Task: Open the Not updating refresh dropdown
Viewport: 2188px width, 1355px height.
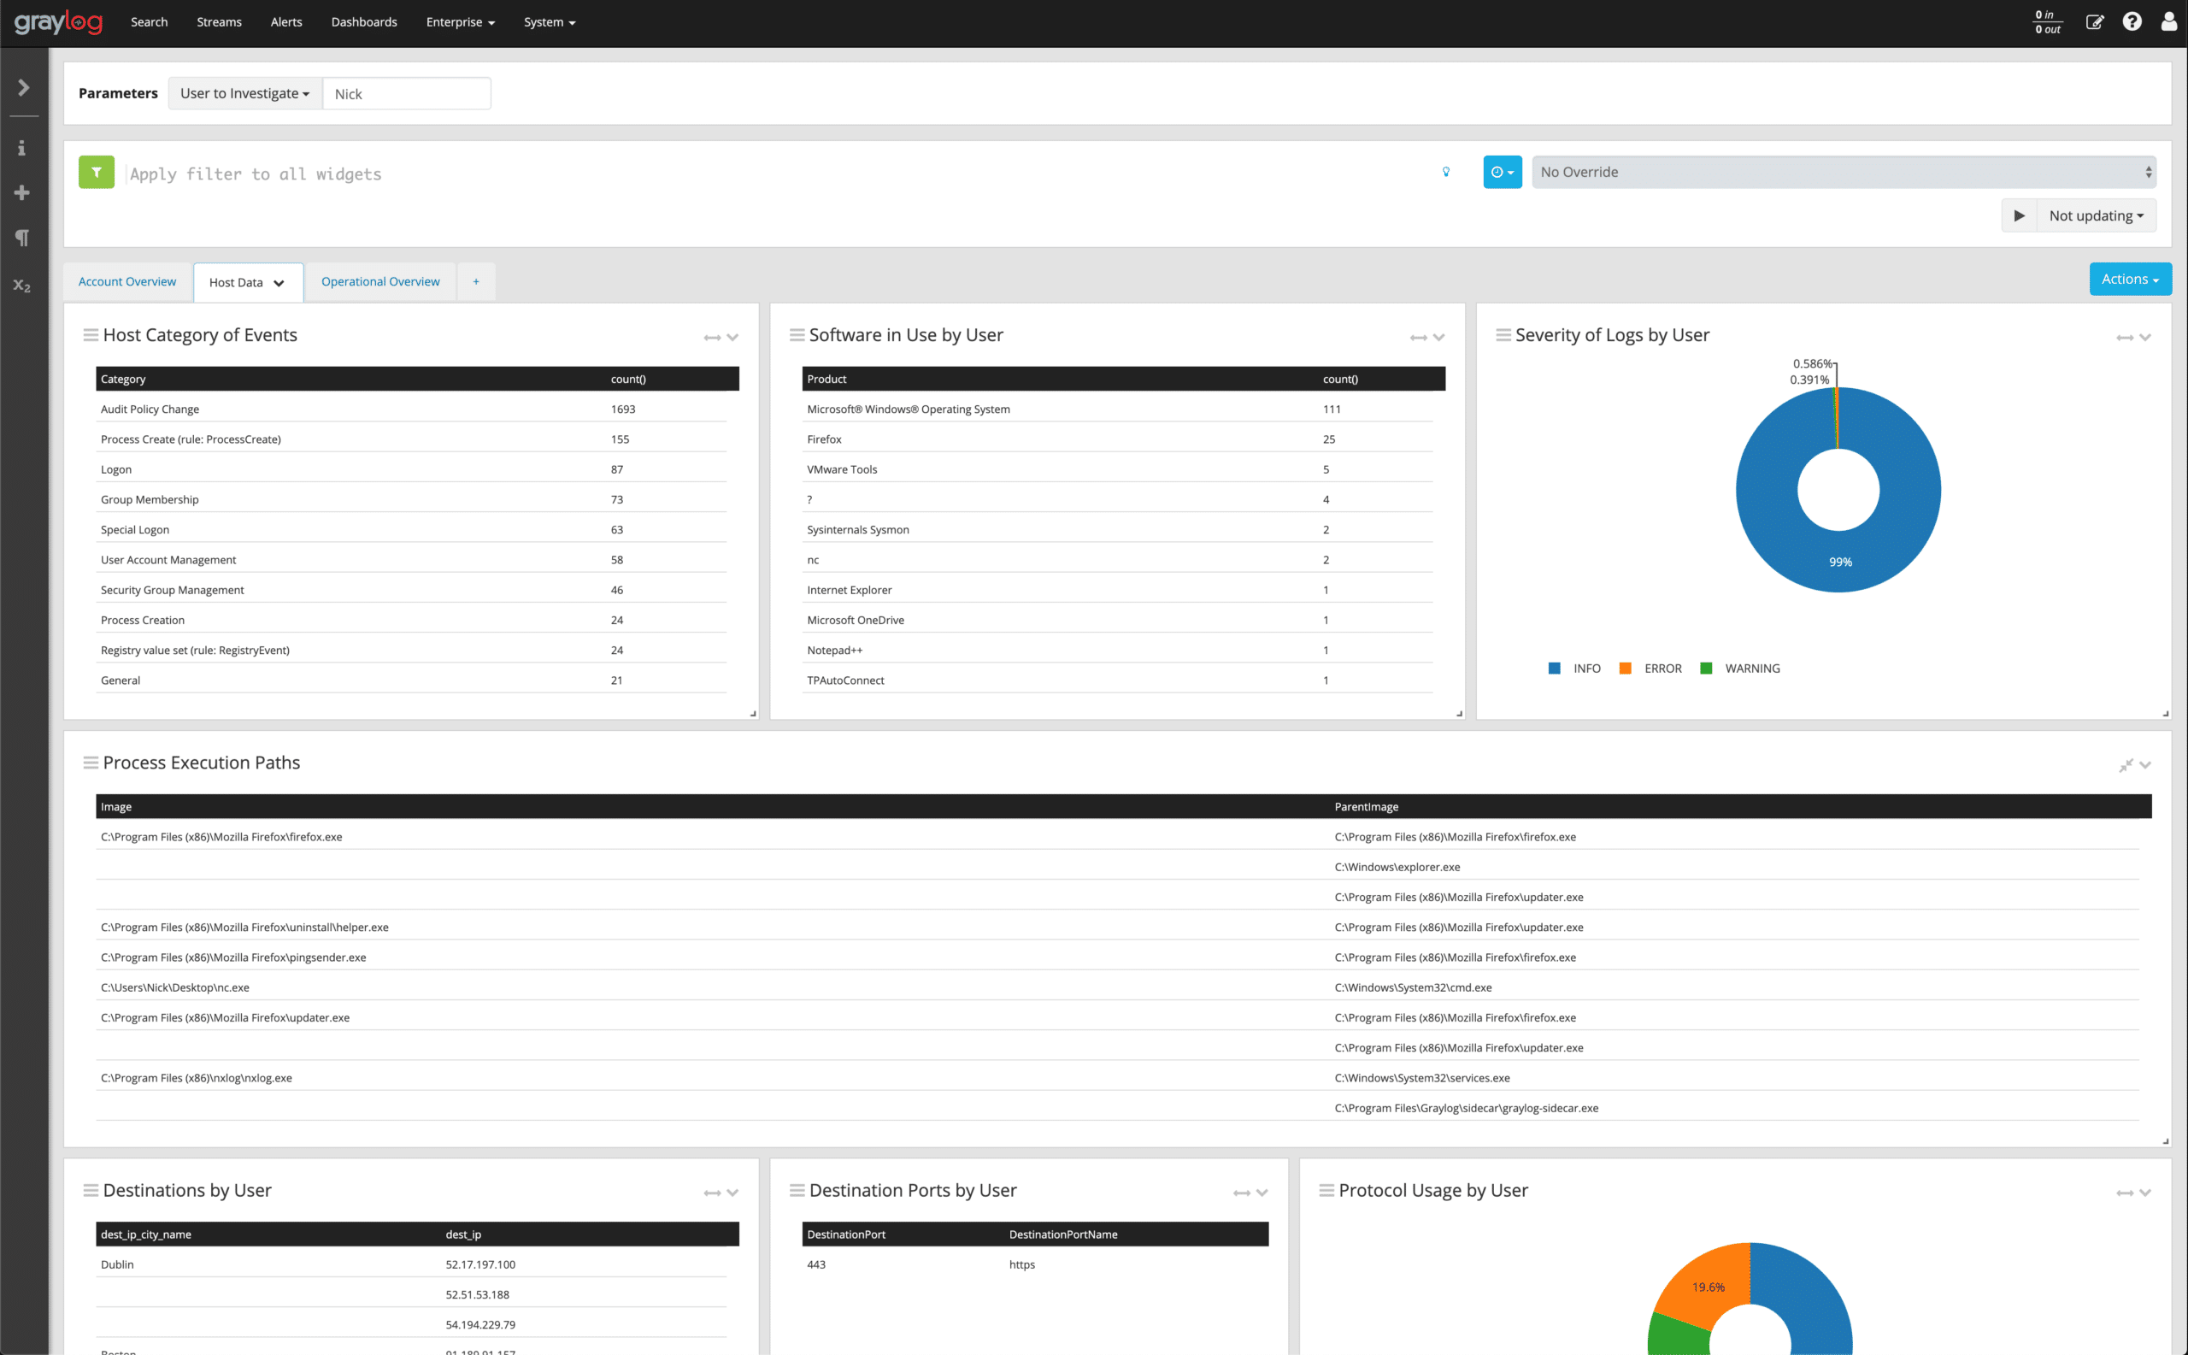Action: click(2096, 216)
